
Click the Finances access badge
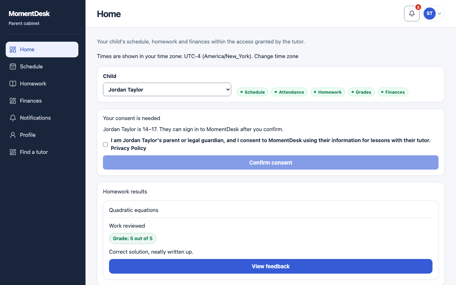click(393, 92)
